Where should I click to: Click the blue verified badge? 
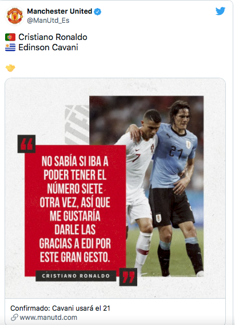coord(97,11)
